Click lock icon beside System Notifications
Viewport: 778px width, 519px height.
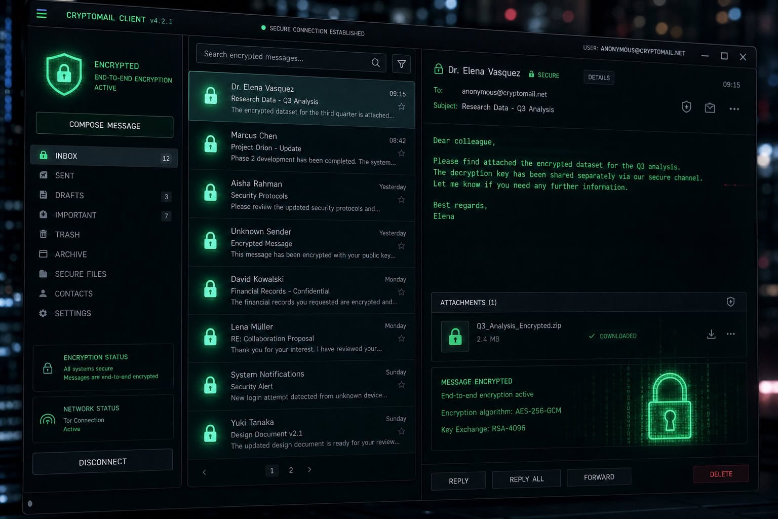pos(210,385)
